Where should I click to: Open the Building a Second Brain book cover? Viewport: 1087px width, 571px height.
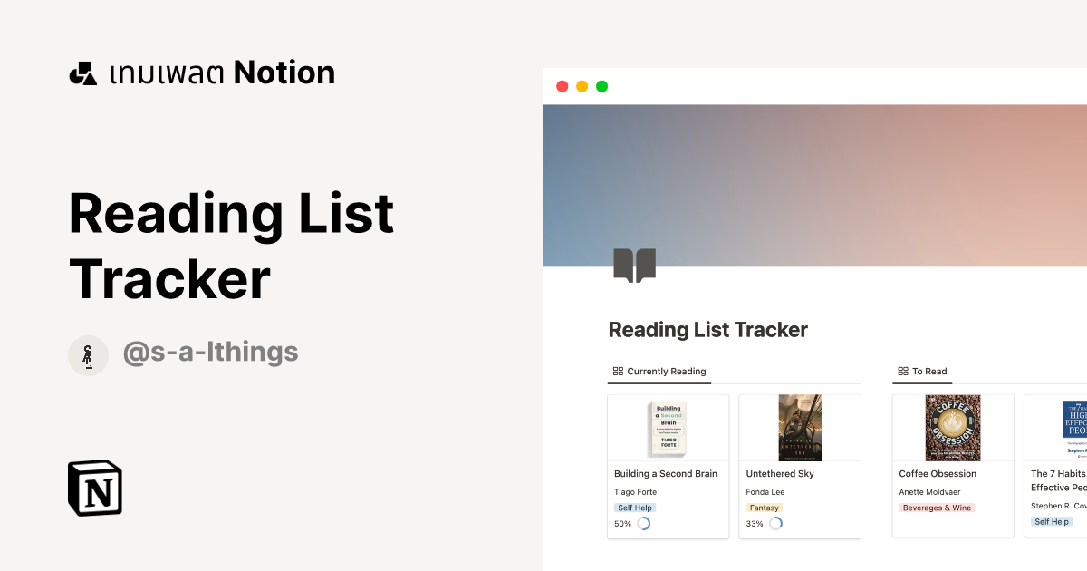668,427
